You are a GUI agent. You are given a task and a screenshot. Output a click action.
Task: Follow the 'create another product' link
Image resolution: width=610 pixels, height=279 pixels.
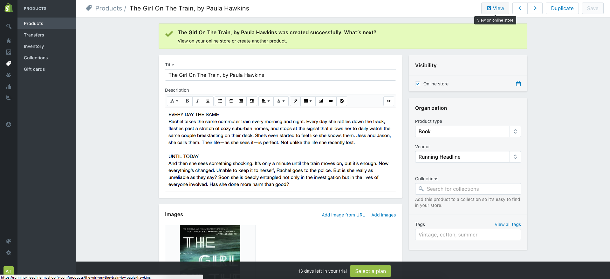tap(261, 41)
